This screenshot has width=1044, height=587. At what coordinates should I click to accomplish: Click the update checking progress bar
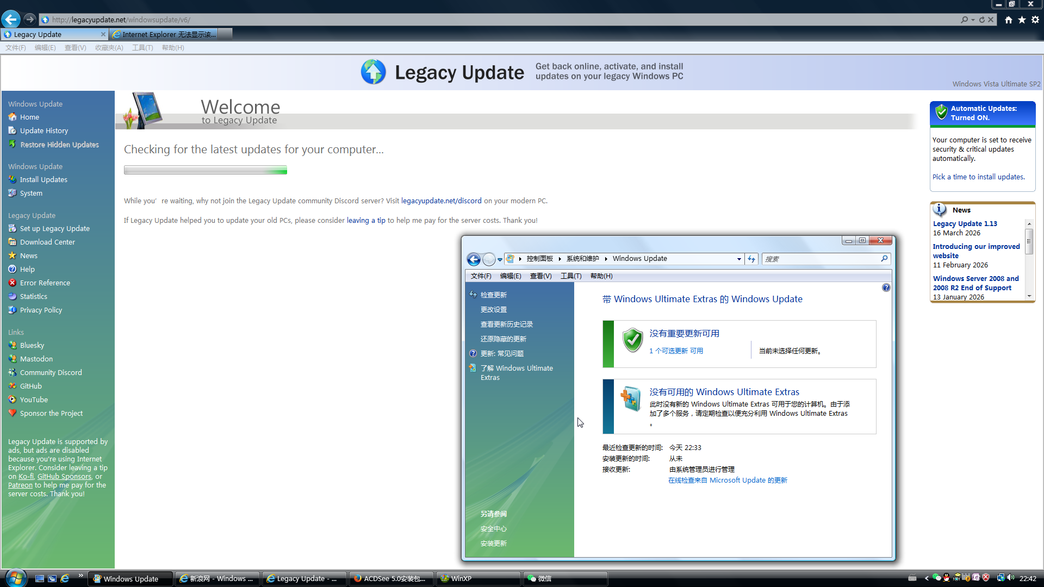click(x=205, y=170)
